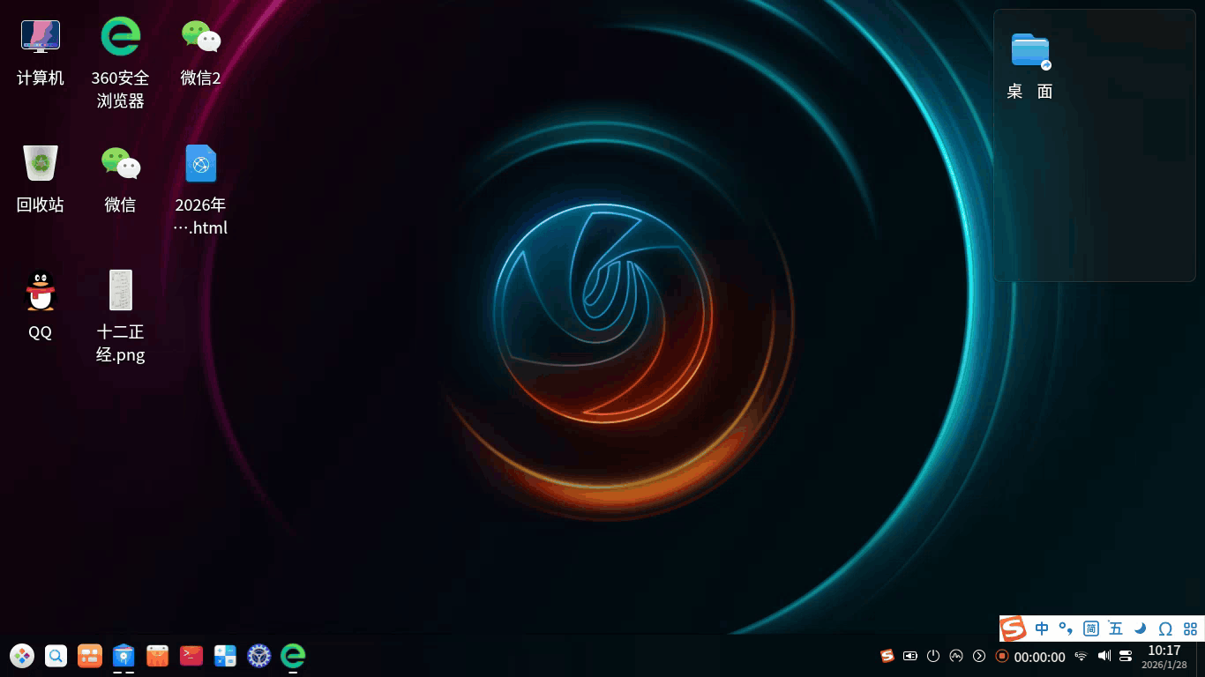Open the Ω symbol panel on Sogou toolbar

(x=1165, y=629)
